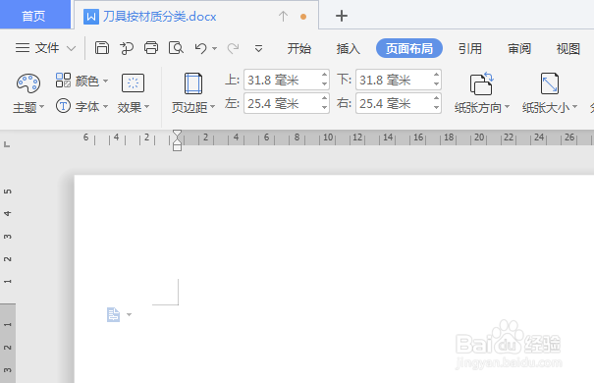Click the left indent box marker on ruler
This screenshot has height=383, width=594.
point(177,147)
